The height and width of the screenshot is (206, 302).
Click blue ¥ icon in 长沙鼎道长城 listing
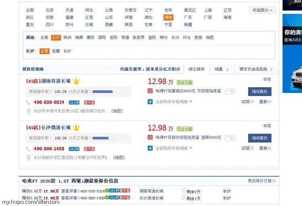pos(150,148)
